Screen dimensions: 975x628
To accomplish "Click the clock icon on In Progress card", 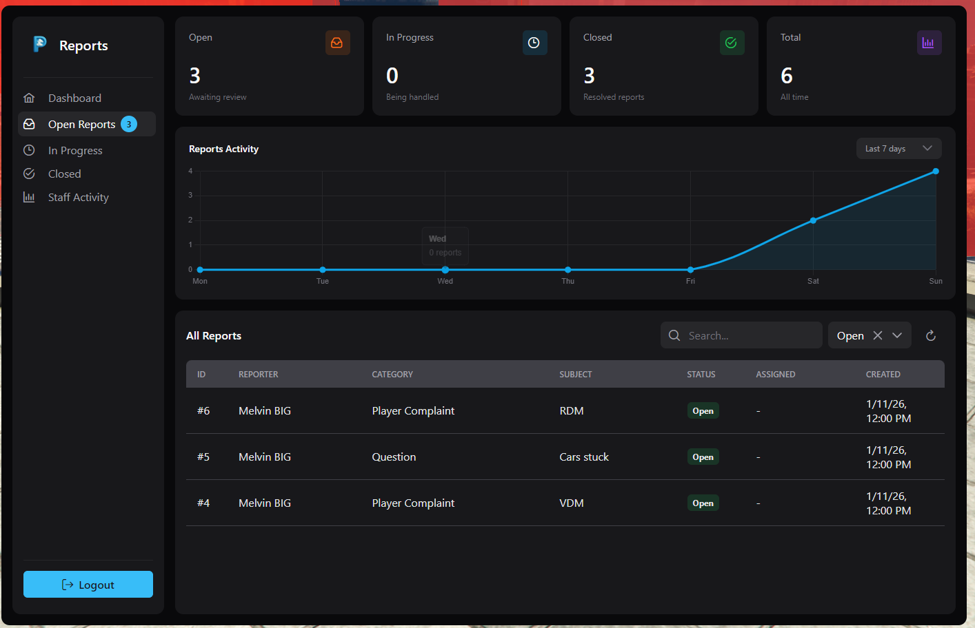I will tap(534, 43).
